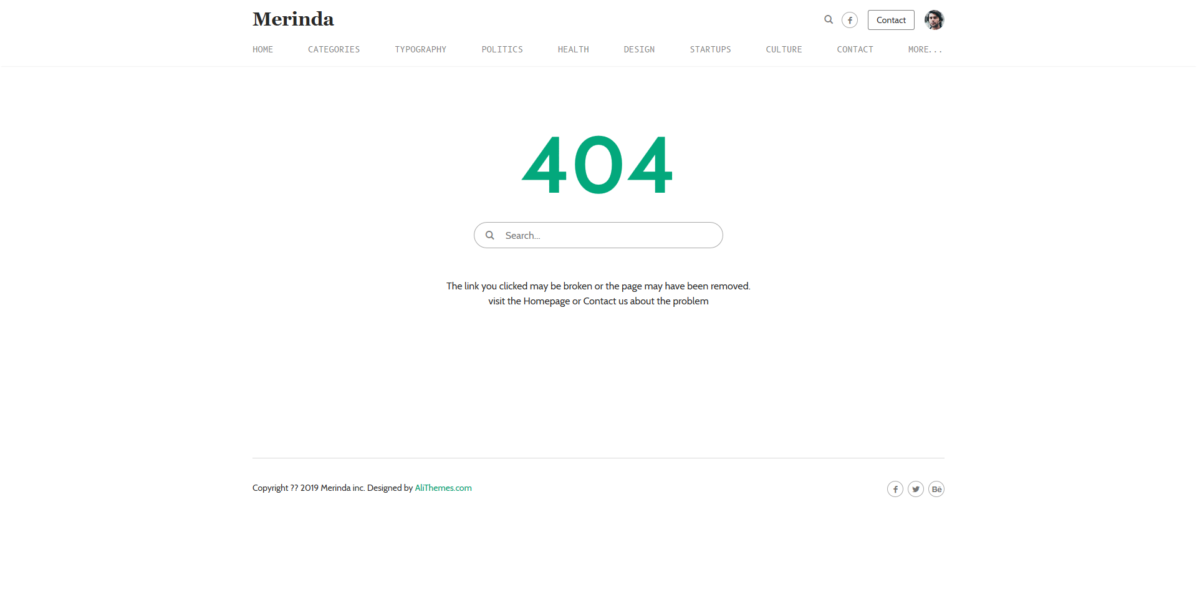The height and width of the screenshot is (595, 1197).
Task: Open the Culture nav item
Action: (x=784, y=49)
